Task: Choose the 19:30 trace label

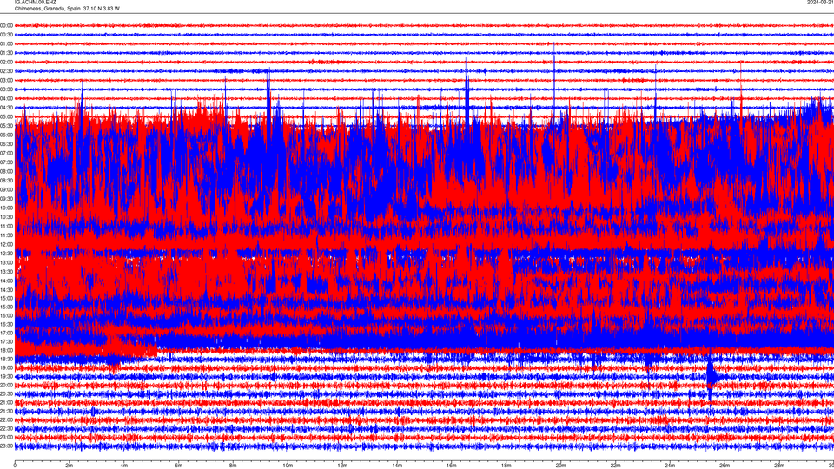Action: 7,376
